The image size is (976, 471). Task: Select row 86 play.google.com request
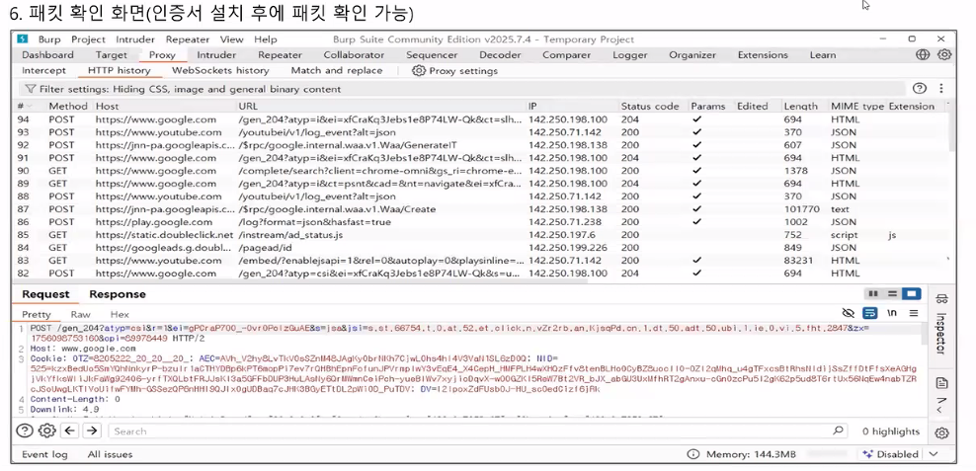pos(482,221)
